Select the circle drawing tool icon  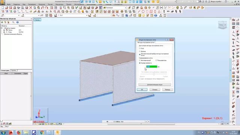tap(143, 12)
